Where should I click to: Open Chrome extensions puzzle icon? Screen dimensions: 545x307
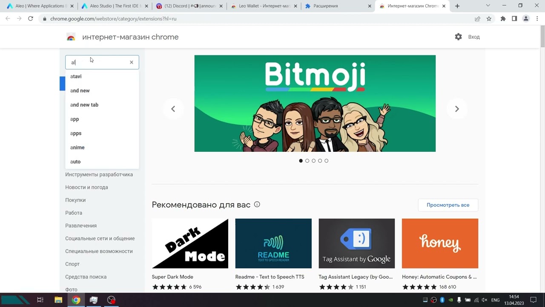503,19
